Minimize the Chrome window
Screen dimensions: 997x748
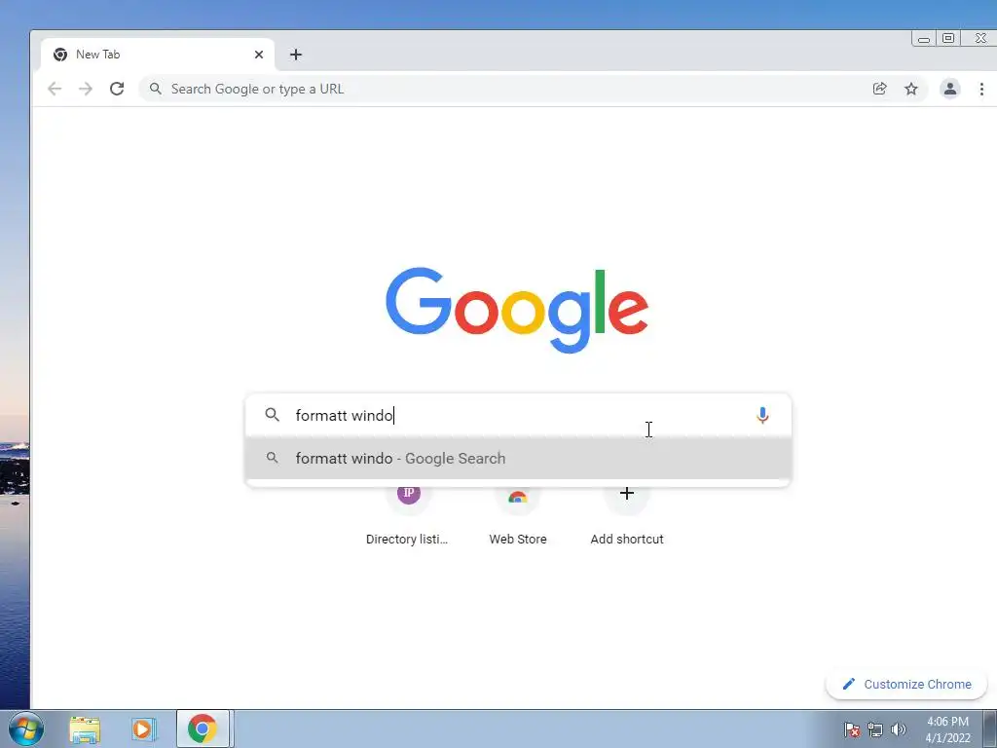point(924,39)
